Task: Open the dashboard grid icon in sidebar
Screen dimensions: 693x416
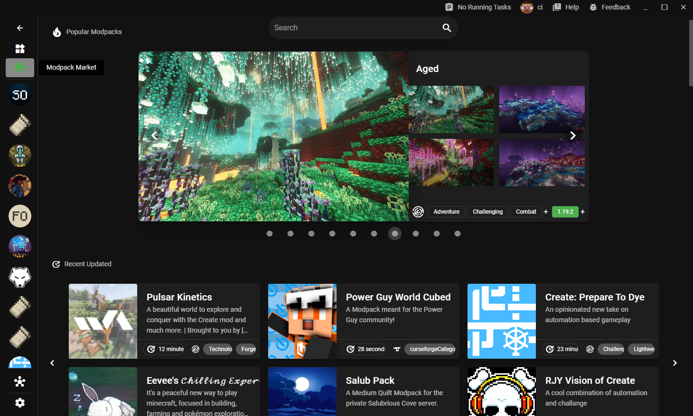Action: click(20, 49)
